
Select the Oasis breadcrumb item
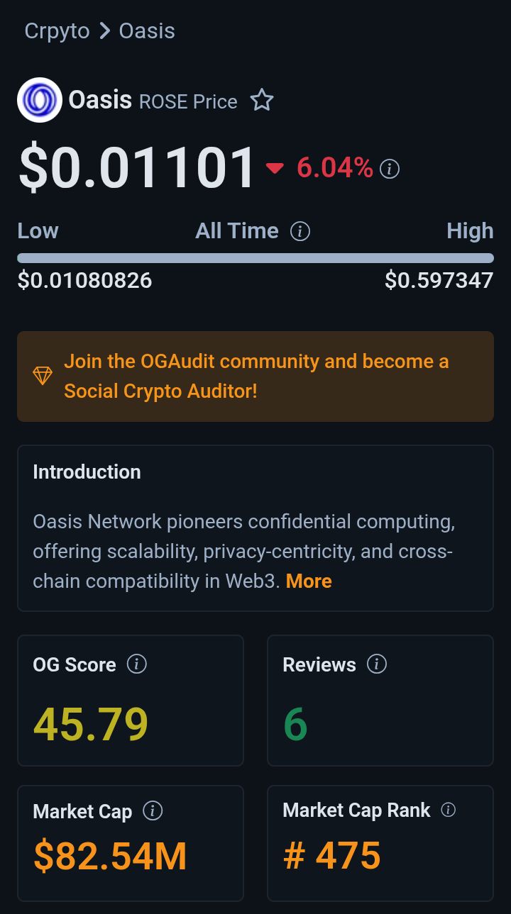[x=147, y=31]
